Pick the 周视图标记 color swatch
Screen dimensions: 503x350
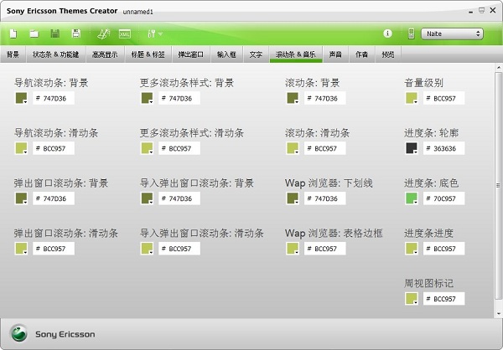(412, 298)
